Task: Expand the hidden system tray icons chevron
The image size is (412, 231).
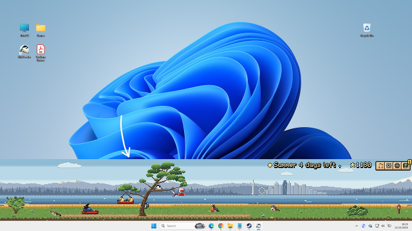Action: pyautogui.click(x=357, y=226)
